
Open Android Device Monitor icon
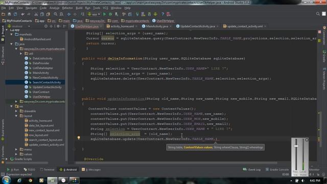155,14
